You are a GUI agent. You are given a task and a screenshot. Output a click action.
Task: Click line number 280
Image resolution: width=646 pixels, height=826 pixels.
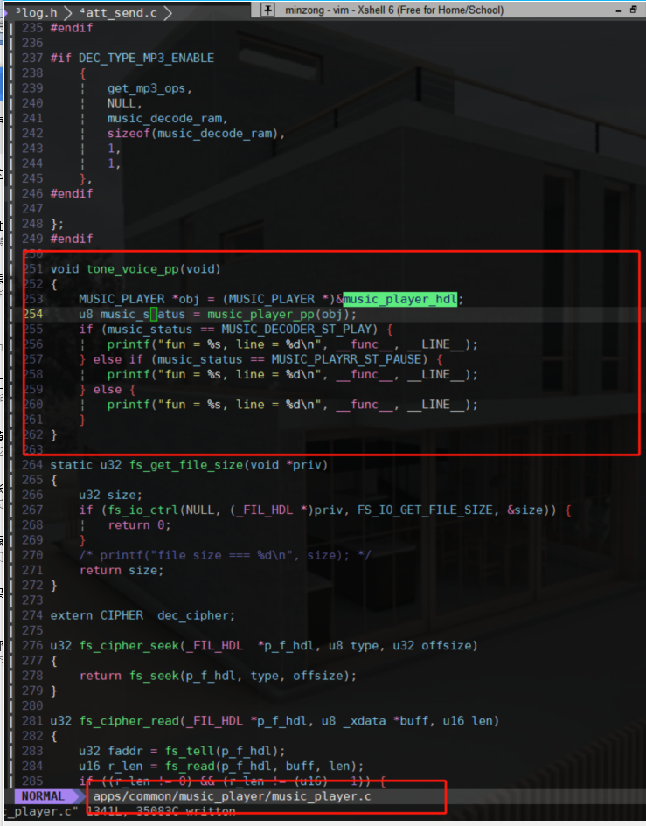point(32,706)
